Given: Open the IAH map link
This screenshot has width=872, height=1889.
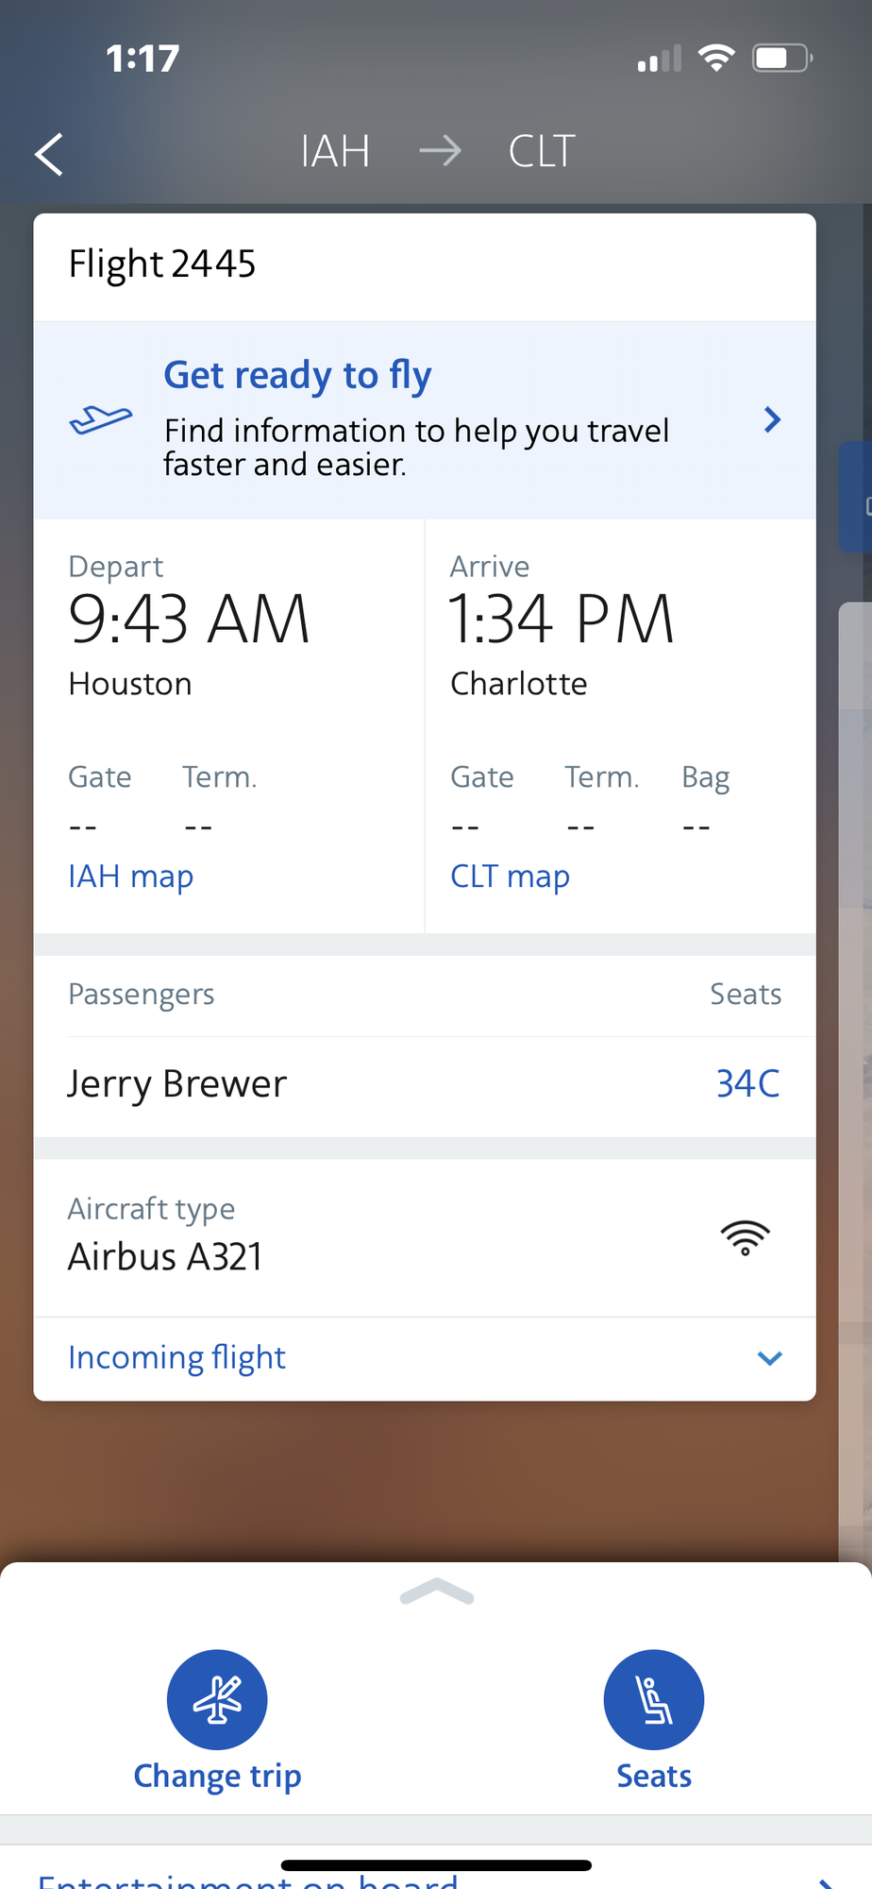Looking at the screenshot, I should coord(130,876).
